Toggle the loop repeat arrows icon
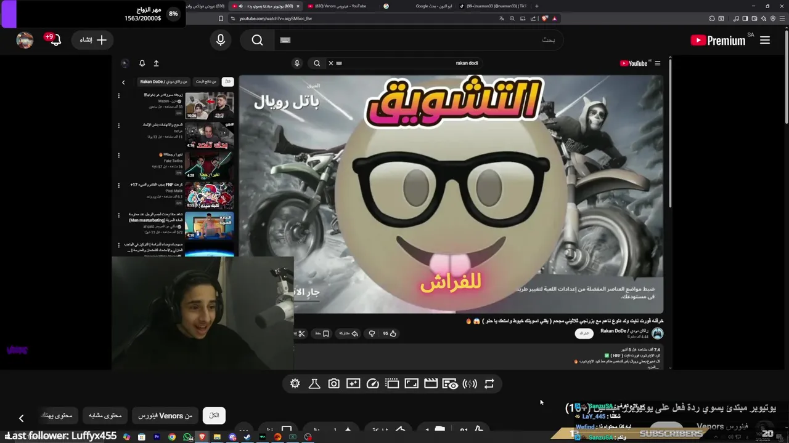The width and height of the screenshot is (789, 443). click(489, 384)
